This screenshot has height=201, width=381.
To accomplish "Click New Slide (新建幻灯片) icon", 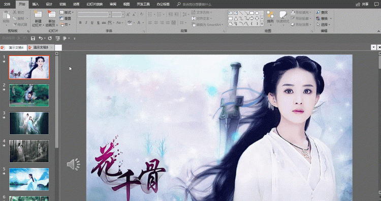I will (x=38, y=14).
